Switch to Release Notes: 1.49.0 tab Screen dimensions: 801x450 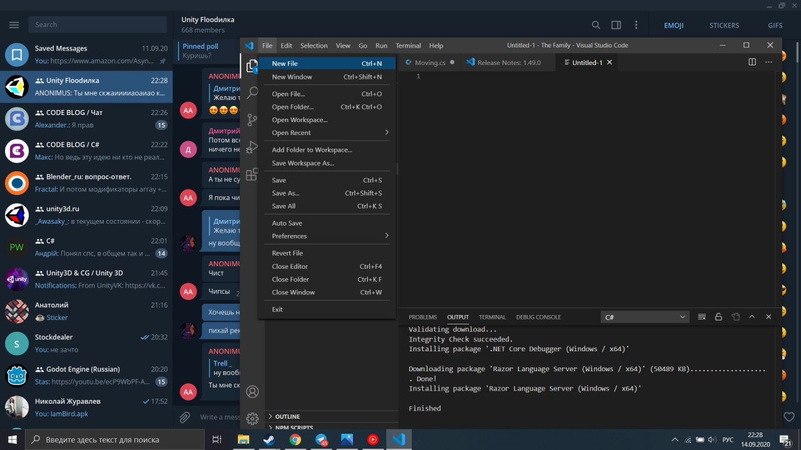click(x=508, y=62)
